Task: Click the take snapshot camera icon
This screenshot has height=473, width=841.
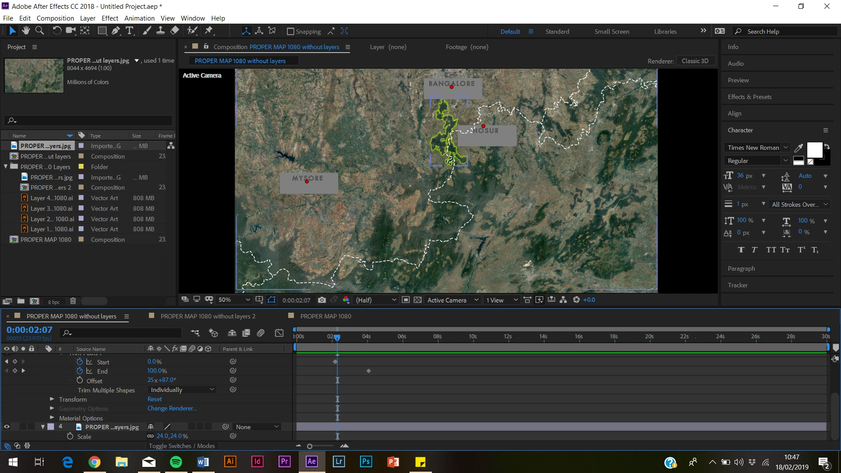Action: pyautogui.click(x=322, y=300)
